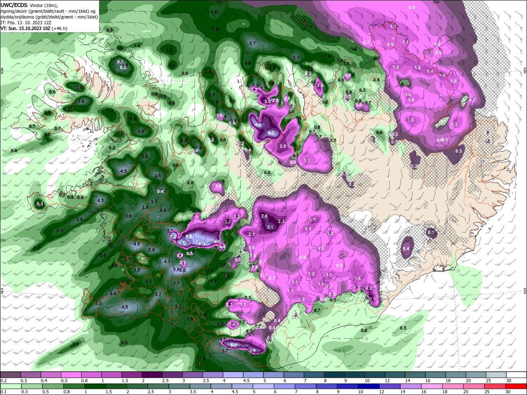This screenshot has width=527, height=395.
Task: Pick the navy blue swatch between 10 and 12, bottom legend
Action: coord(369,386)
